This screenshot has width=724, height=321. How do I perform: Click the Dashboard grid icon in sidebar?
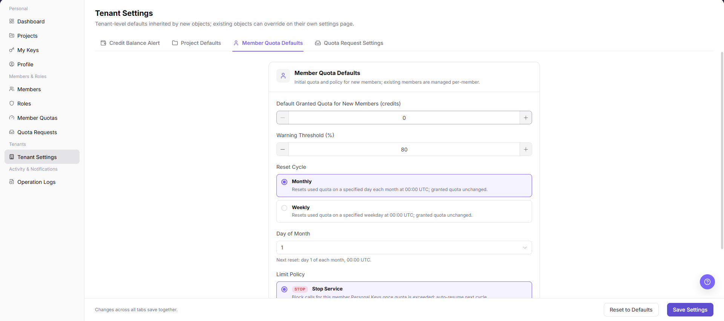[12, 21]
